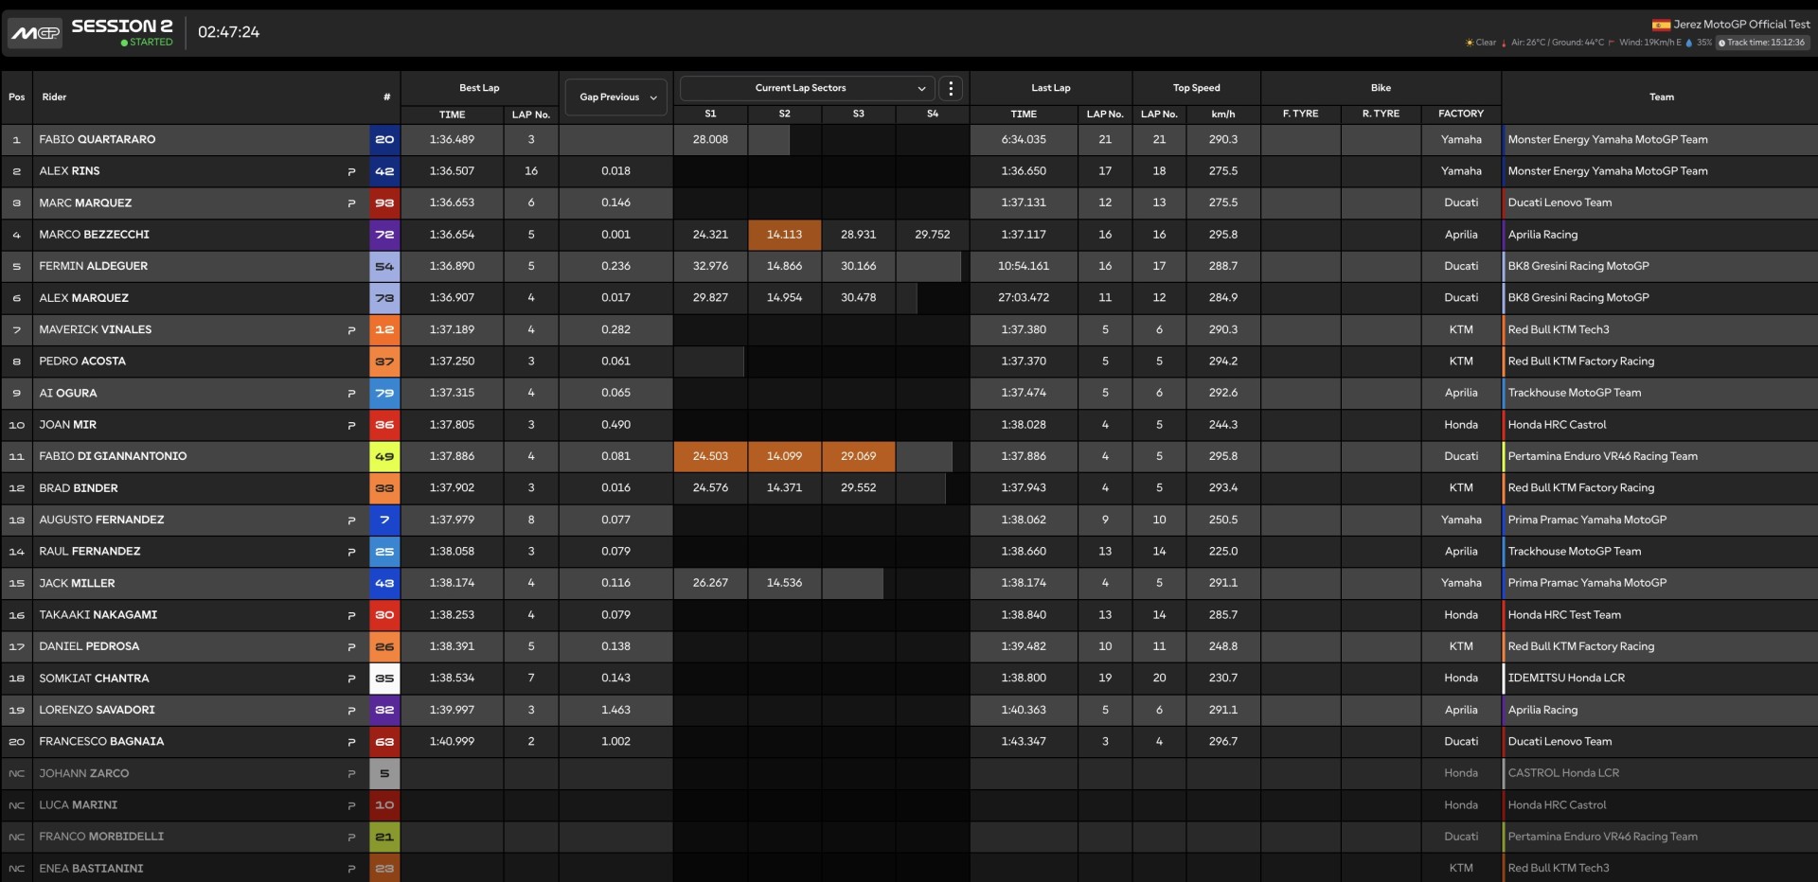The image size is (1818, 882).
Task: Click the MotoGP logo
Action: [x=35, y=32]
